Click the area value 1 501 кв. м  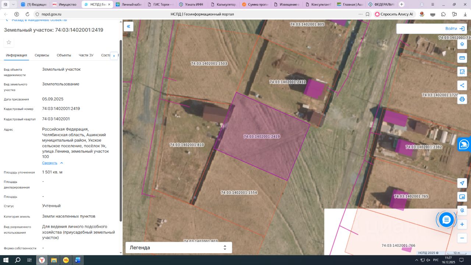click(x=52, y=172)
